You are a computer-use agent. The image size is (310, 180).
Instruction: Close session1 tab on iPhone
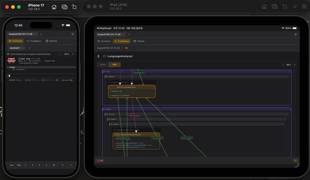22,48
